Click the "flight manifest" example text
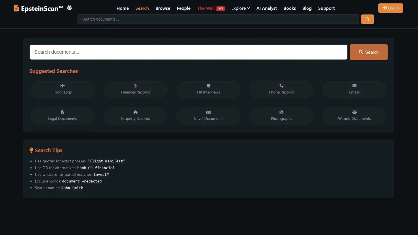418x235 pixels. [106, 161]
